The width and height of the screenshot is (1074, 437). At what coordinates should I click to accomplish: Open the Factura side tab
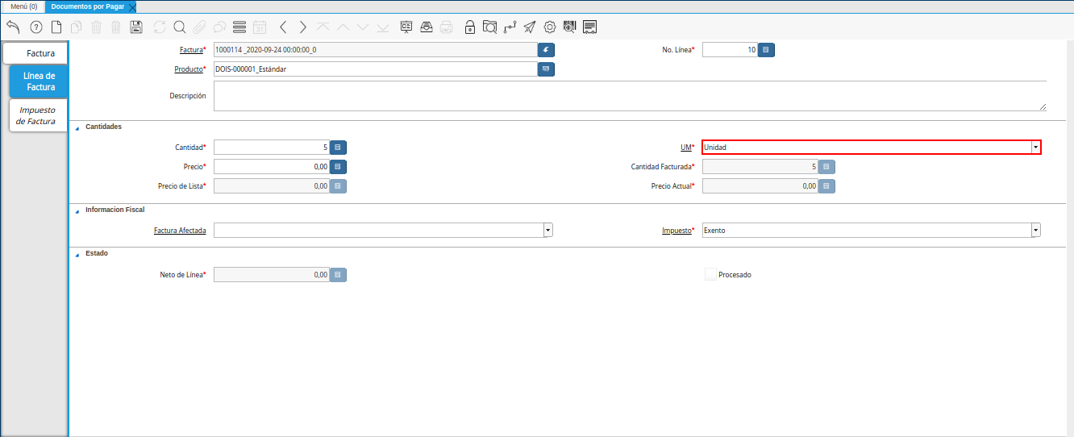click(x=35, y=53)
